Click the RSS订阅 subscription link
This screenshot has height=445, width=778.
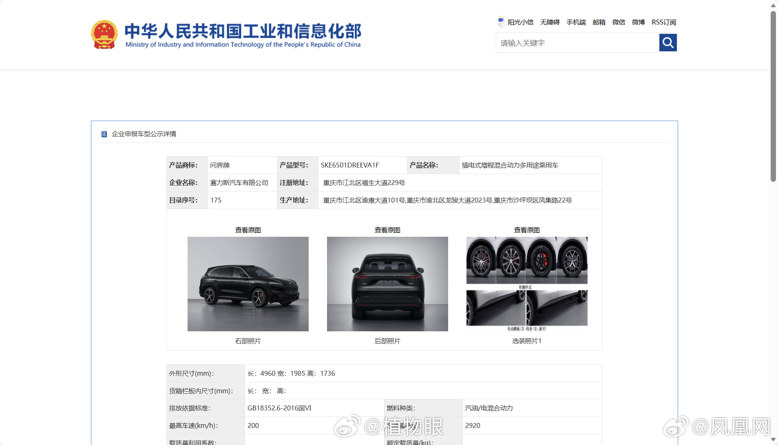point(664,22)
